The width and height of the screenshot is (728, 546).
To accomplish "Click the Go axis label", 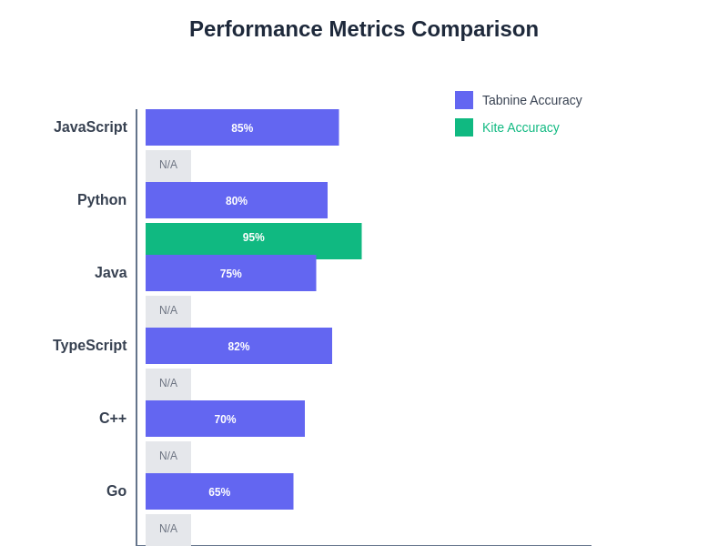I will click(x=116, y=491).
